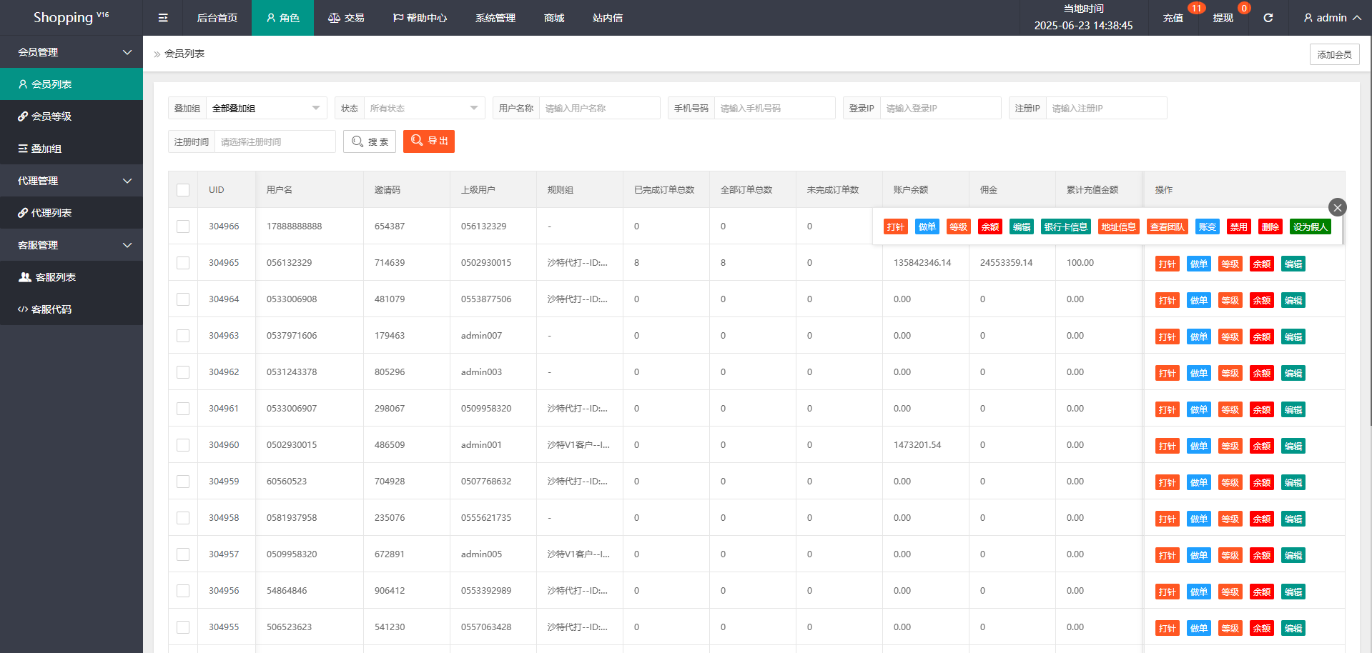
Task: Open the 系统管理 top menu
Action: (x=495, y=18)
